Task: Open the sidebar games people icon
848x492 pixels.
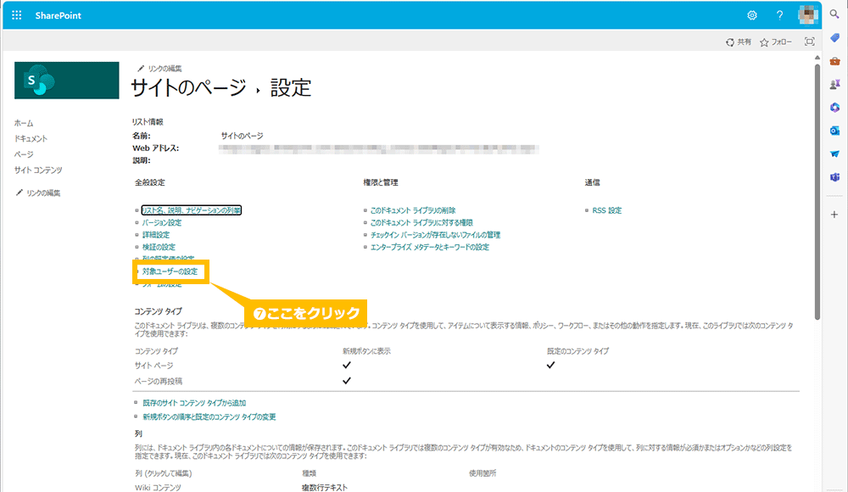Action: pyautogui.click(x=834, y=85)
